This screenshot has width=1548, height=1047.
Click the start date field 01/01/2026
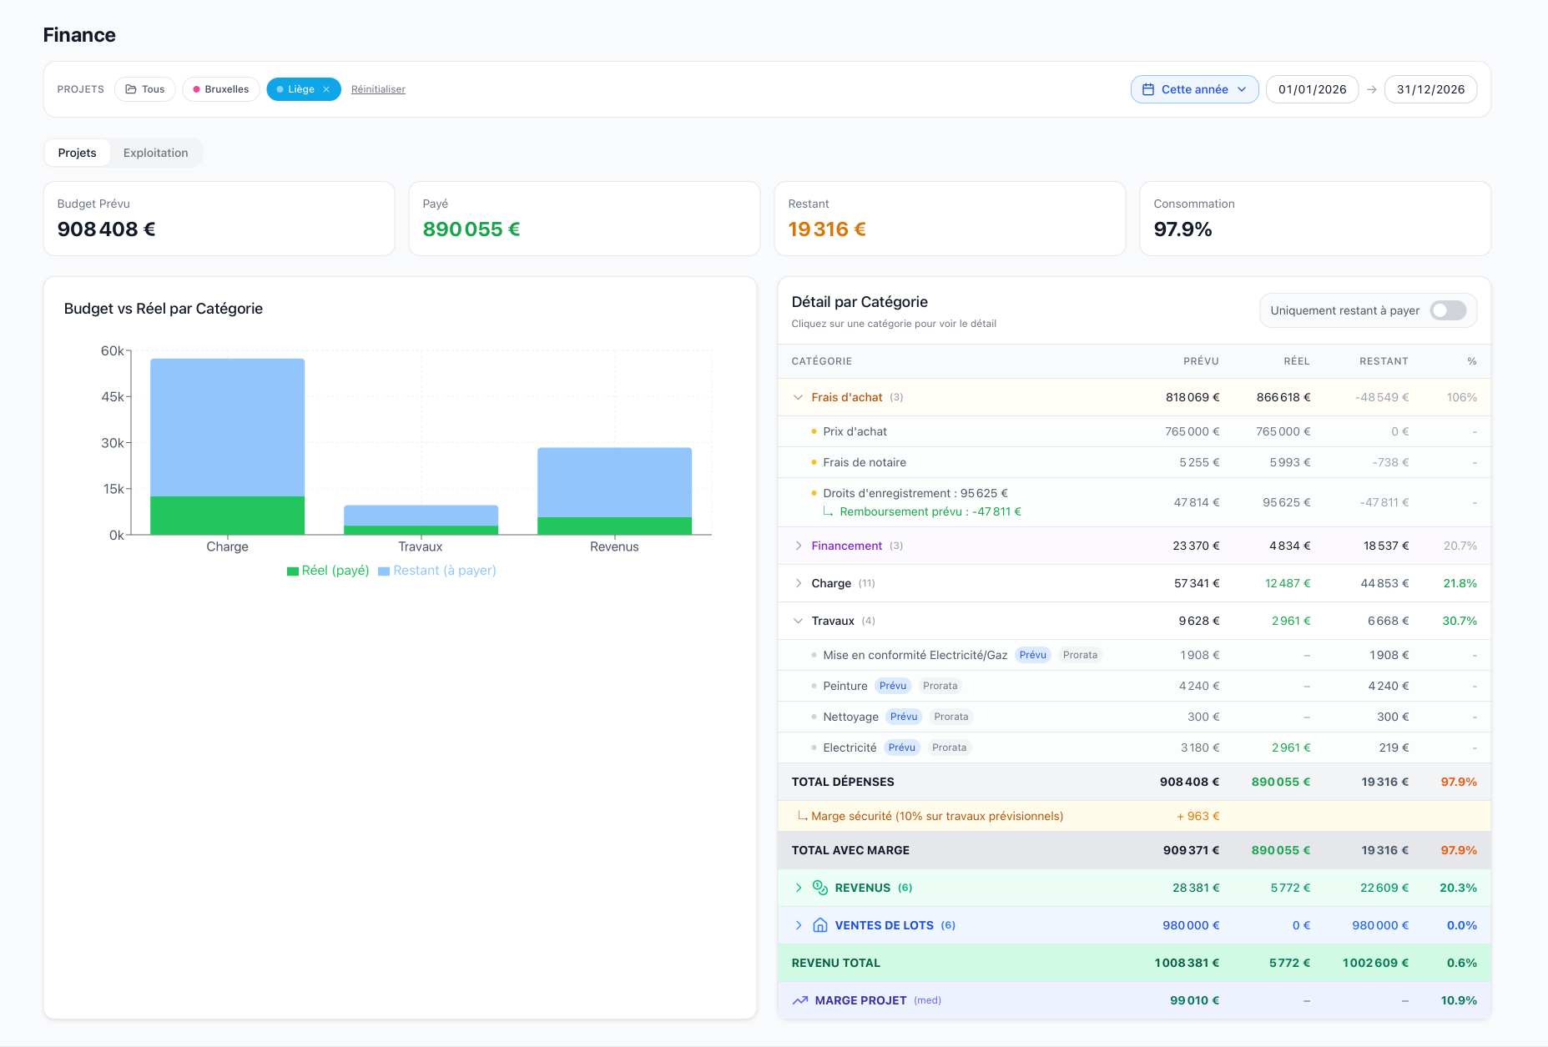(1312, 89)
